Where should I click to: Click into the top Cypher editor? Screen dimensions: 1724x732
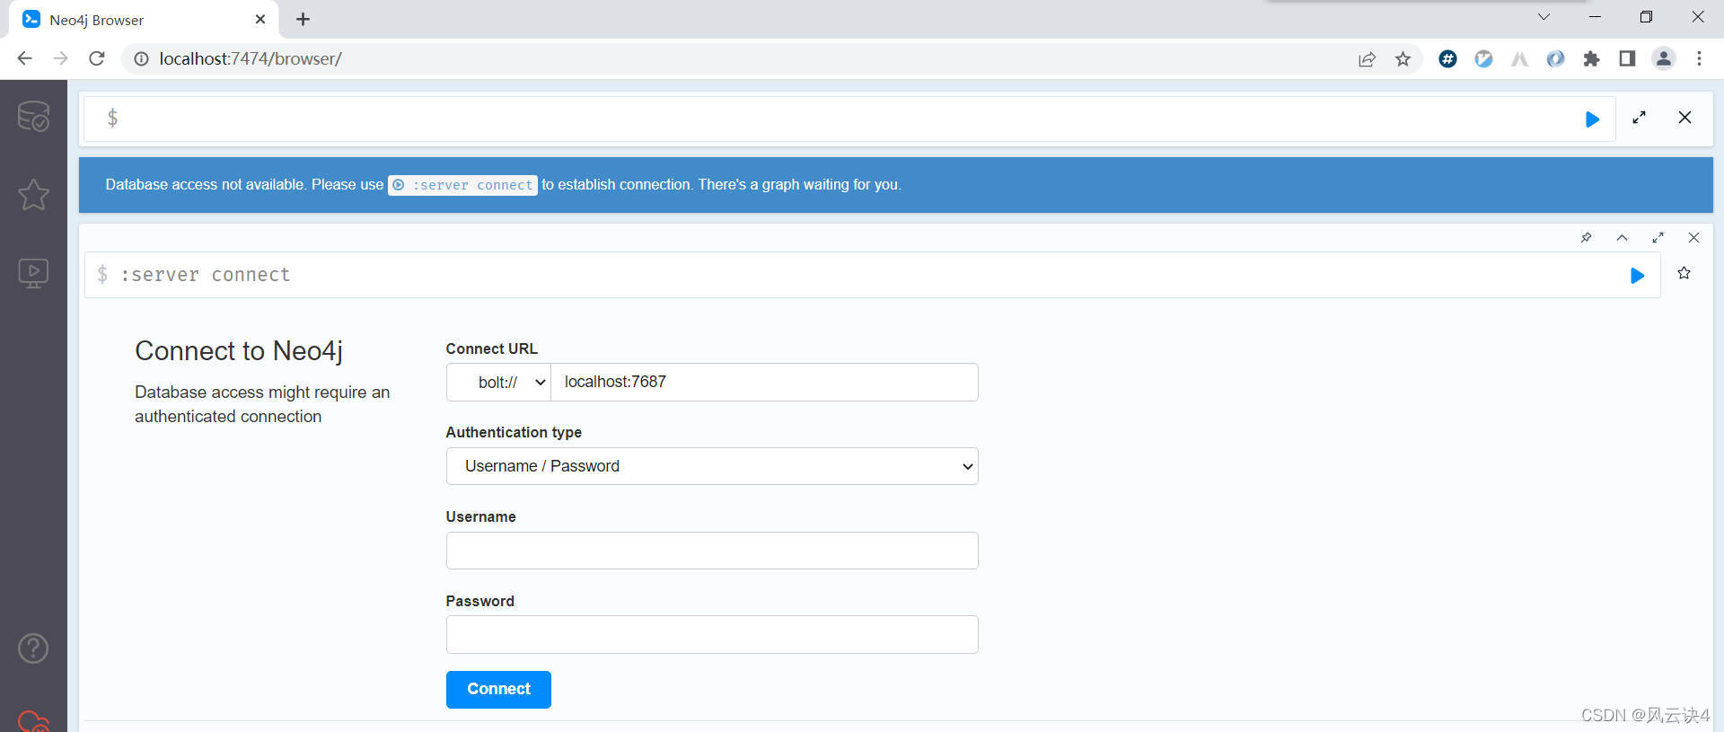point(849,119)
